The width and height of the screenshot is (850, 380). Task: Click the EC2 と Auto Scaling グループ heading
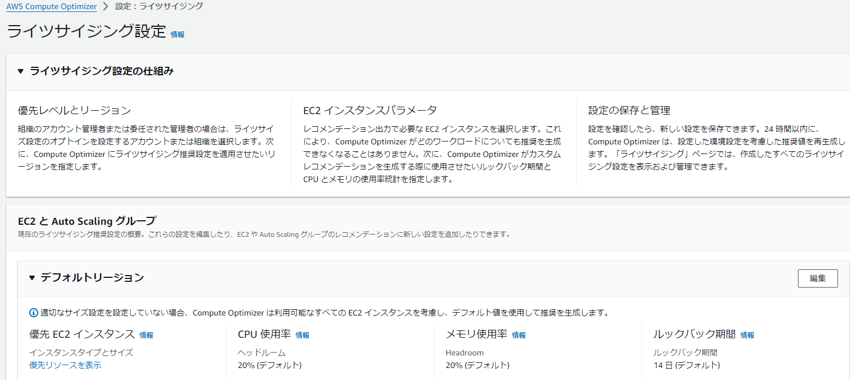coord(87,221)
